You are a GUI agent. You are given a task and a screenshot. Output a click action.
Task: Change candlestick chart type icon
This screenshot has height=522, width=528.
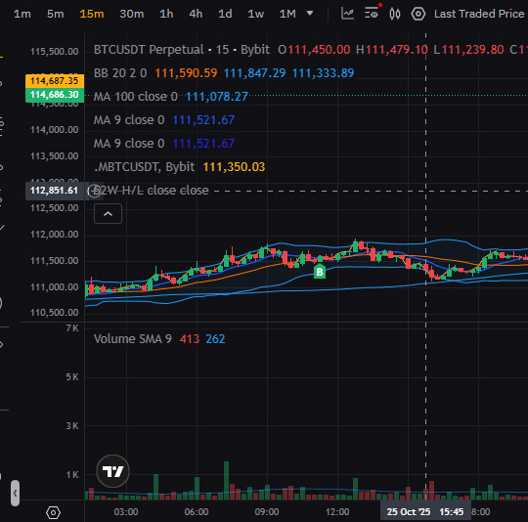point(395,14)
